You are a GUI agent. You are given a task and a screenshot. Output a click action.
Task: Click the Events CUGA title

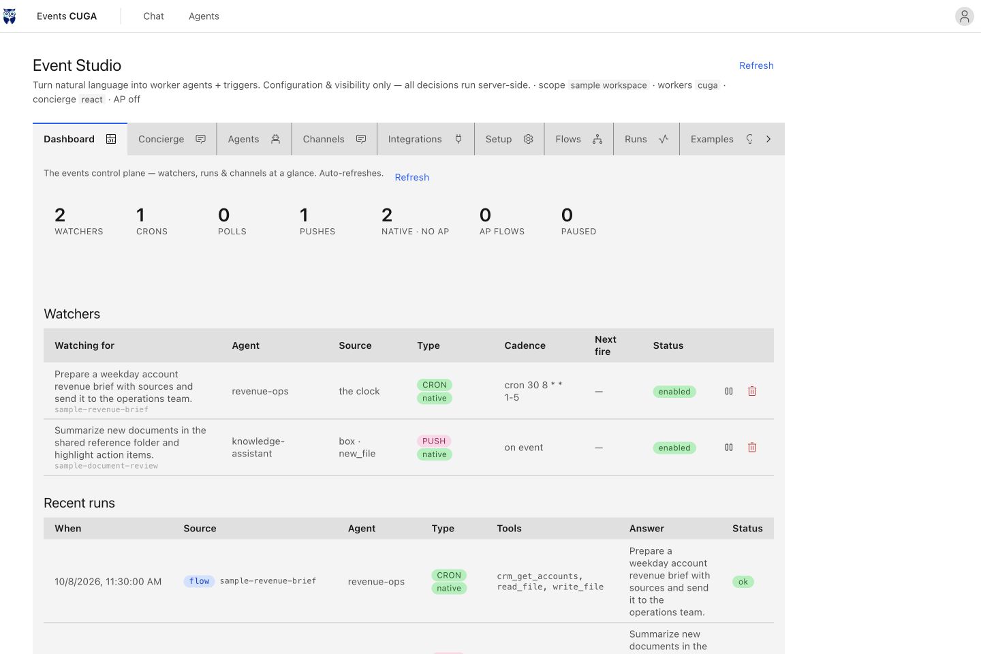(67, 16)
